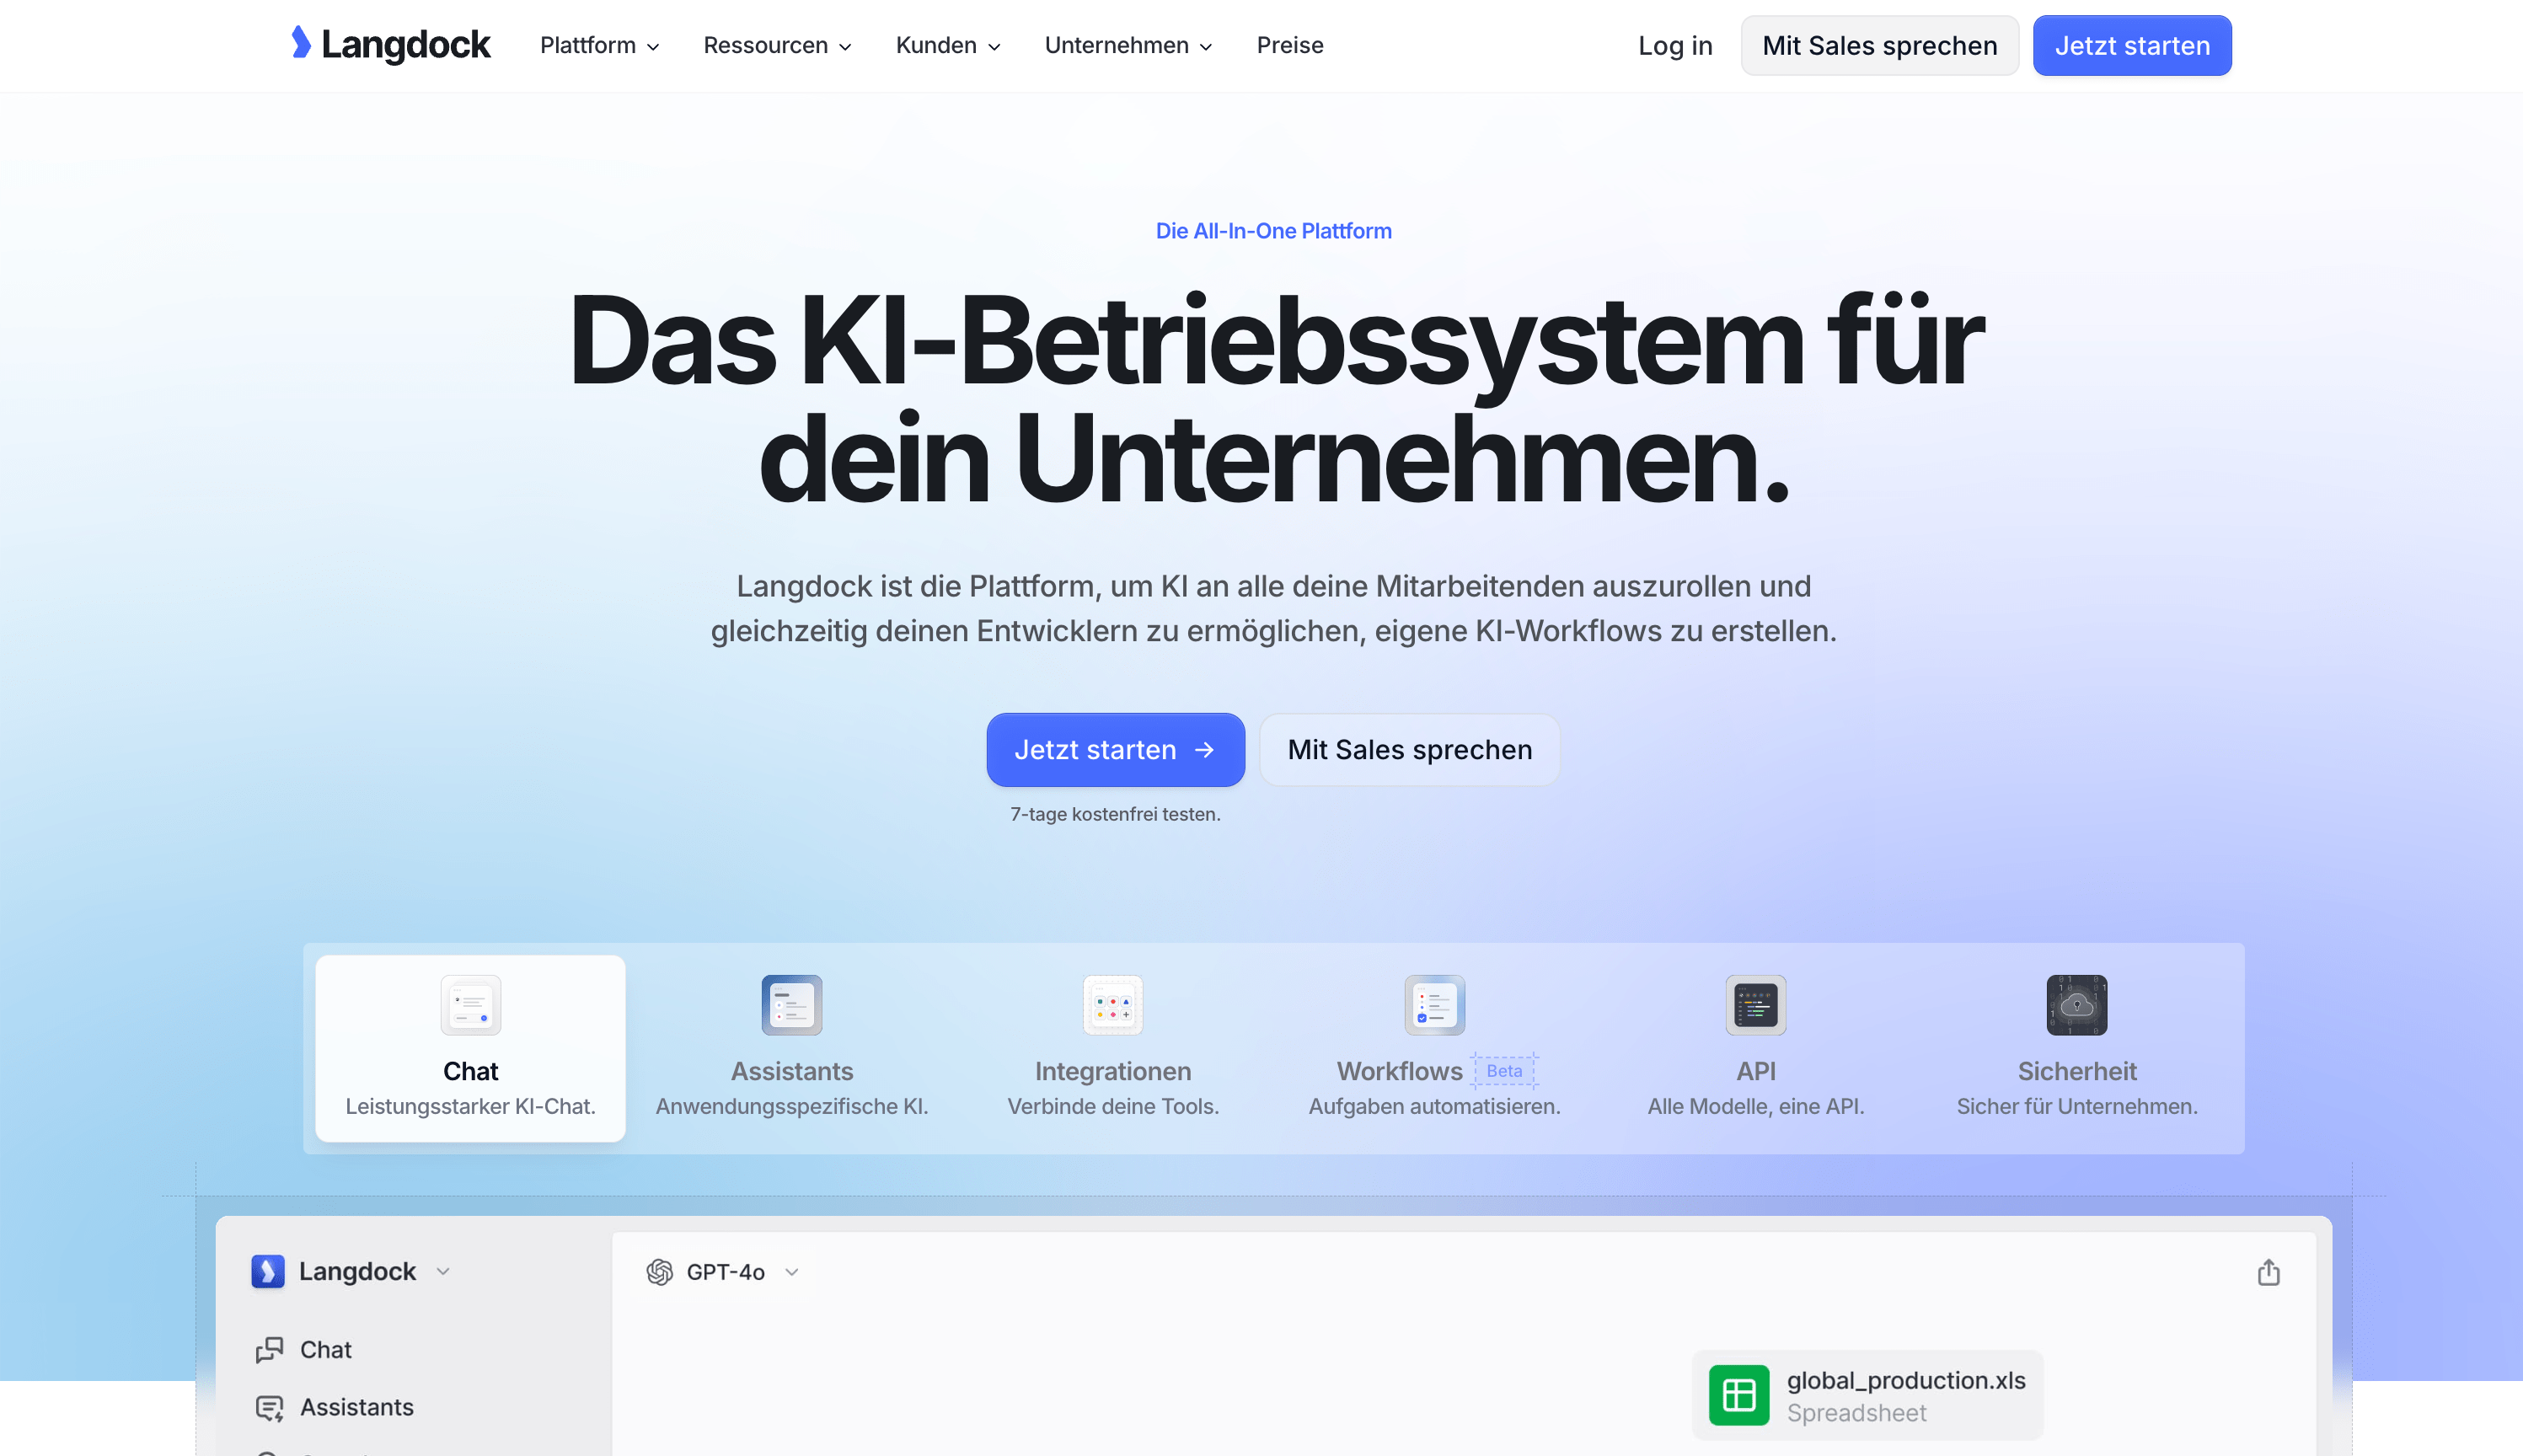Select the Integrationen feature icon
The height and width of the screenshot is (1456, 2523).
pos(1112,1005)
